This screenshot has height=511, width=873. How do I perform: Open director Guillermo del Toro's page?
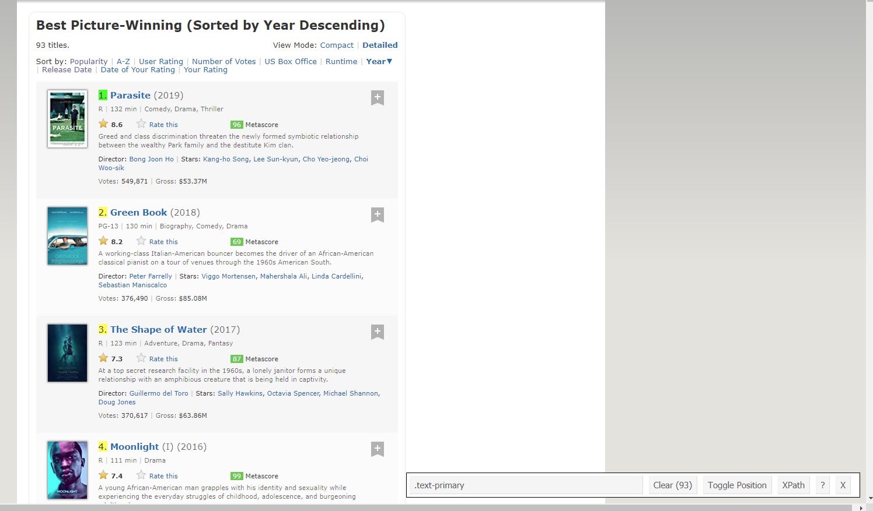[159, 393]
